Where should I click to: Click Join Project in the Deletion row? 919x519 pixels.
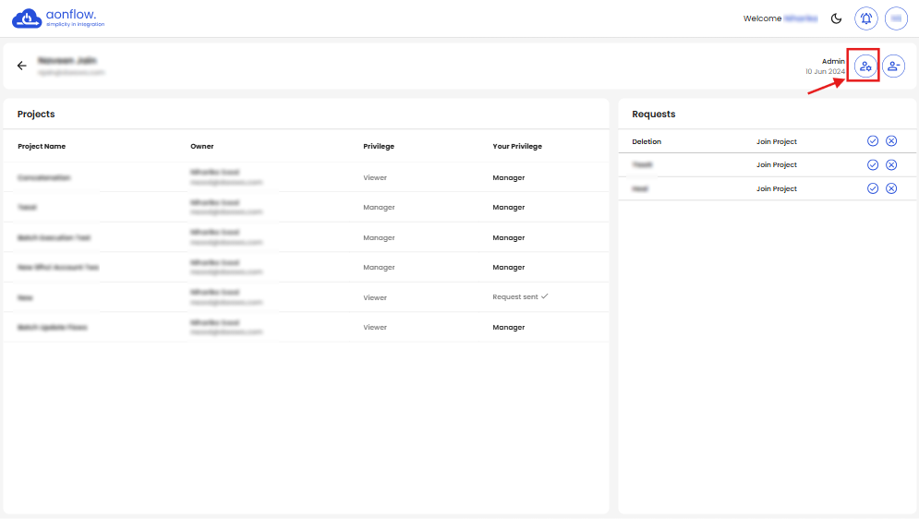tap(776, 141)
